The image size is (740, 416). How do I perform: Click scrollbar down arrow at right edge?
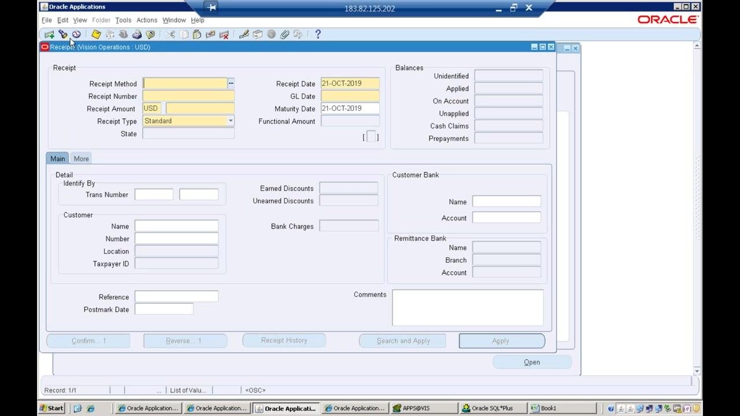click(x=697, y=371)
